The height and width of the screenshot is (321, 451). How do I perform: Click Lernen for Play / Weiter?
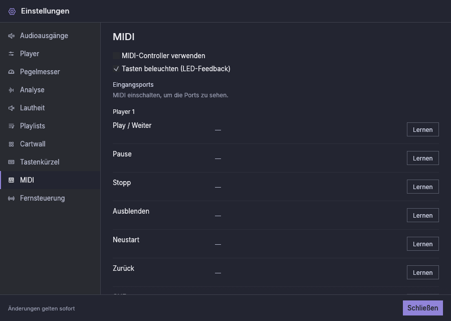pos(423,129)
